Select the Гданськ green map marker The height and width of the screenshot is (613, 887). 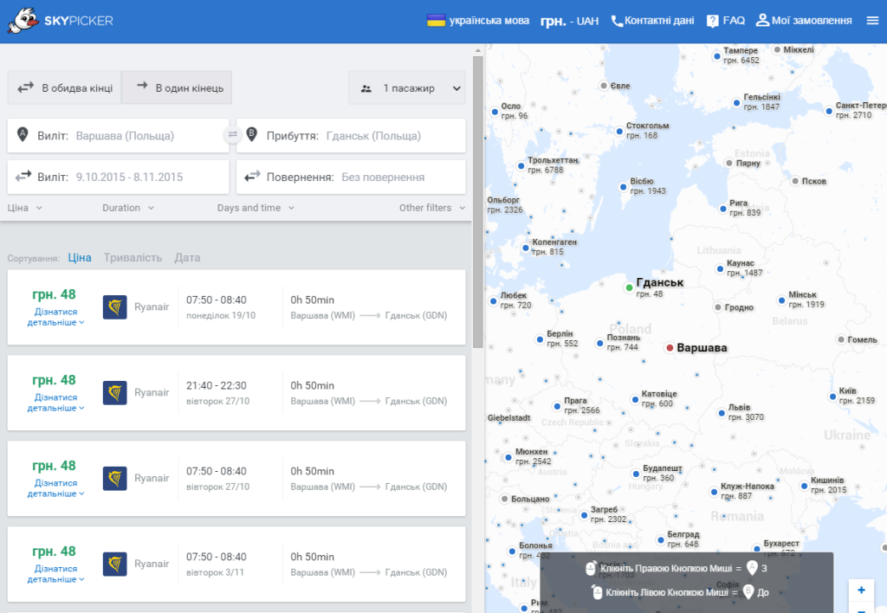(x=629, y=287)
